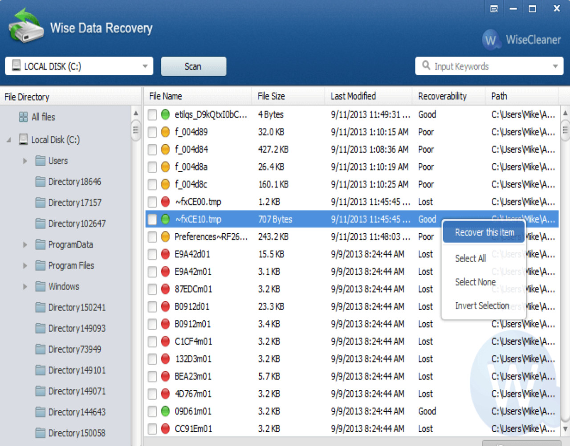Sort by the File Name column header
570x446 pixels.
pyautogui.click(x=198, y=96)
